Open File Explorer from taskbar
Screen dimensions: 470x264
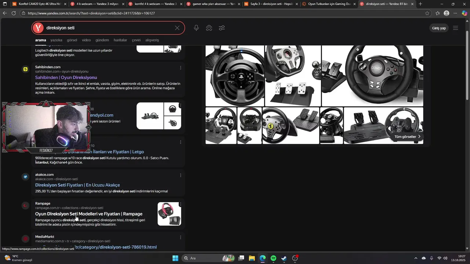[252, 258]
